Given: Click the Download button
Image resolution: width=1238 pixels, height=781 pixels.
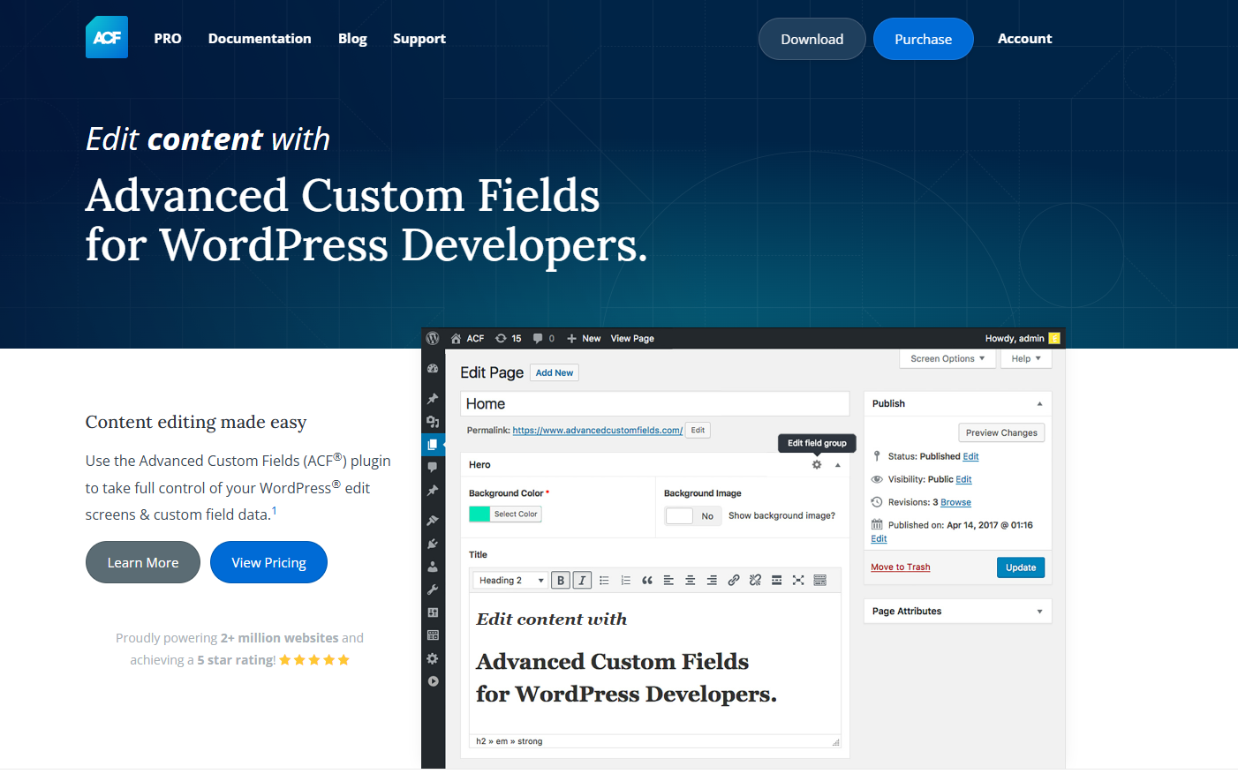Looking at the screenshot, I should (x=812, y=39).
